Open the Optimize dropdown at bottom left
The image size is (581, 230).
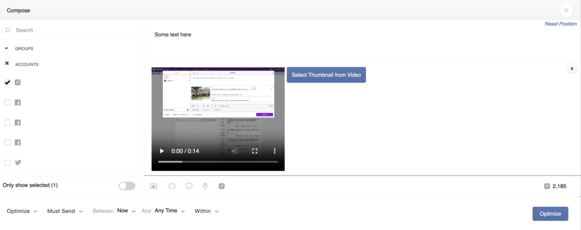pyautogui.click(x=22, y=211)
